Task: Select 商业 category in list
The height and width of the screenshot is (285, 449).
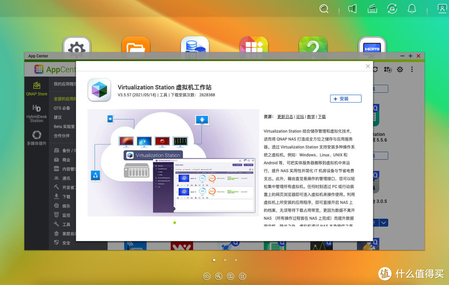Action: (x=62, y=160)
